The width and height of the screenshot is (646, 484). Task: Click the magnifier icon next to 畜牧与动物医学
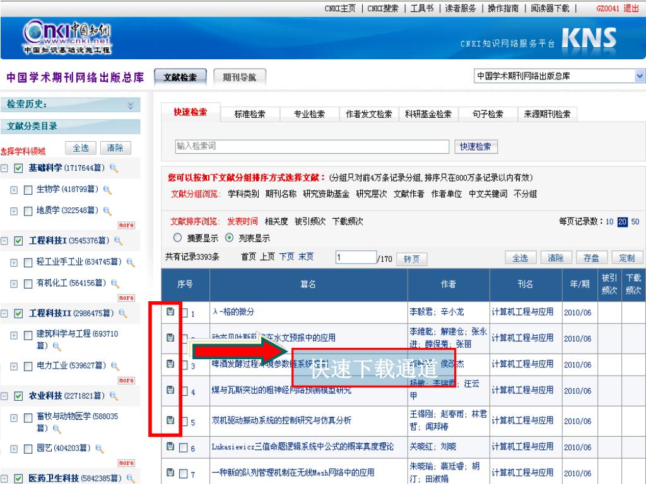pos(57,429)
